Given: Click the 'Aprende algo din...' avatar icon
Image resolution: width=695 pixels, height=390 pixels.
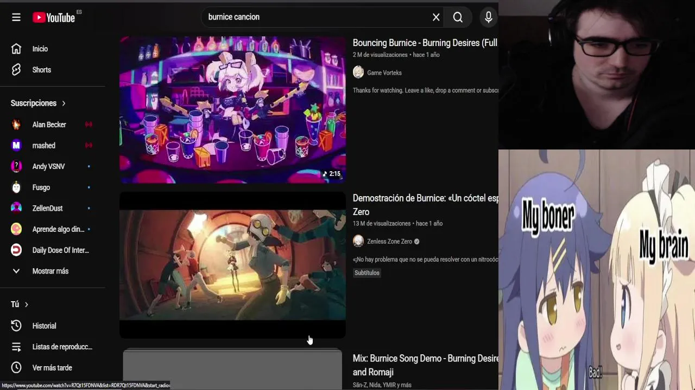Looking at the screenshot, I should pos(16,229).
